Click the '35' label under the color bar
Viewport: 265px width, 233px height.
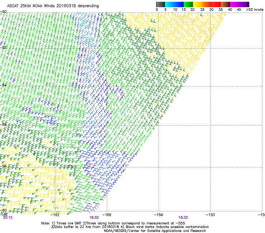coord(221,10)
